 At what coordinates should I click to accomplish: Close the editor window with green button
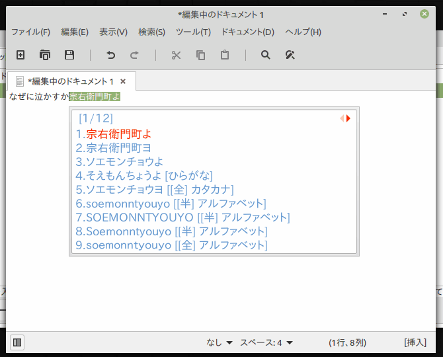coord(424,14)
